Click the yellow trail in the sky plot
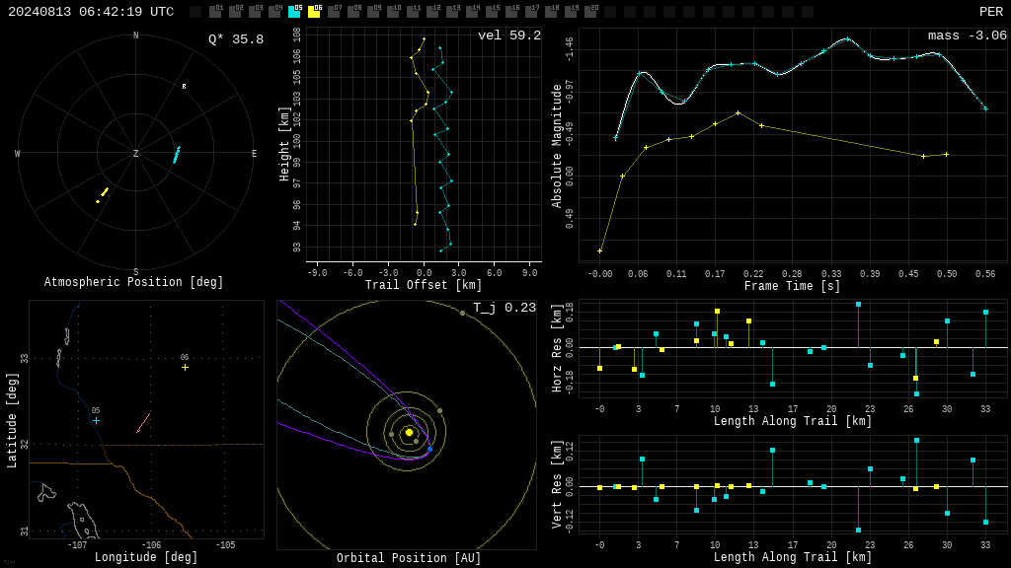Viewport: 1011px width, 568px height. click(103, 194)
